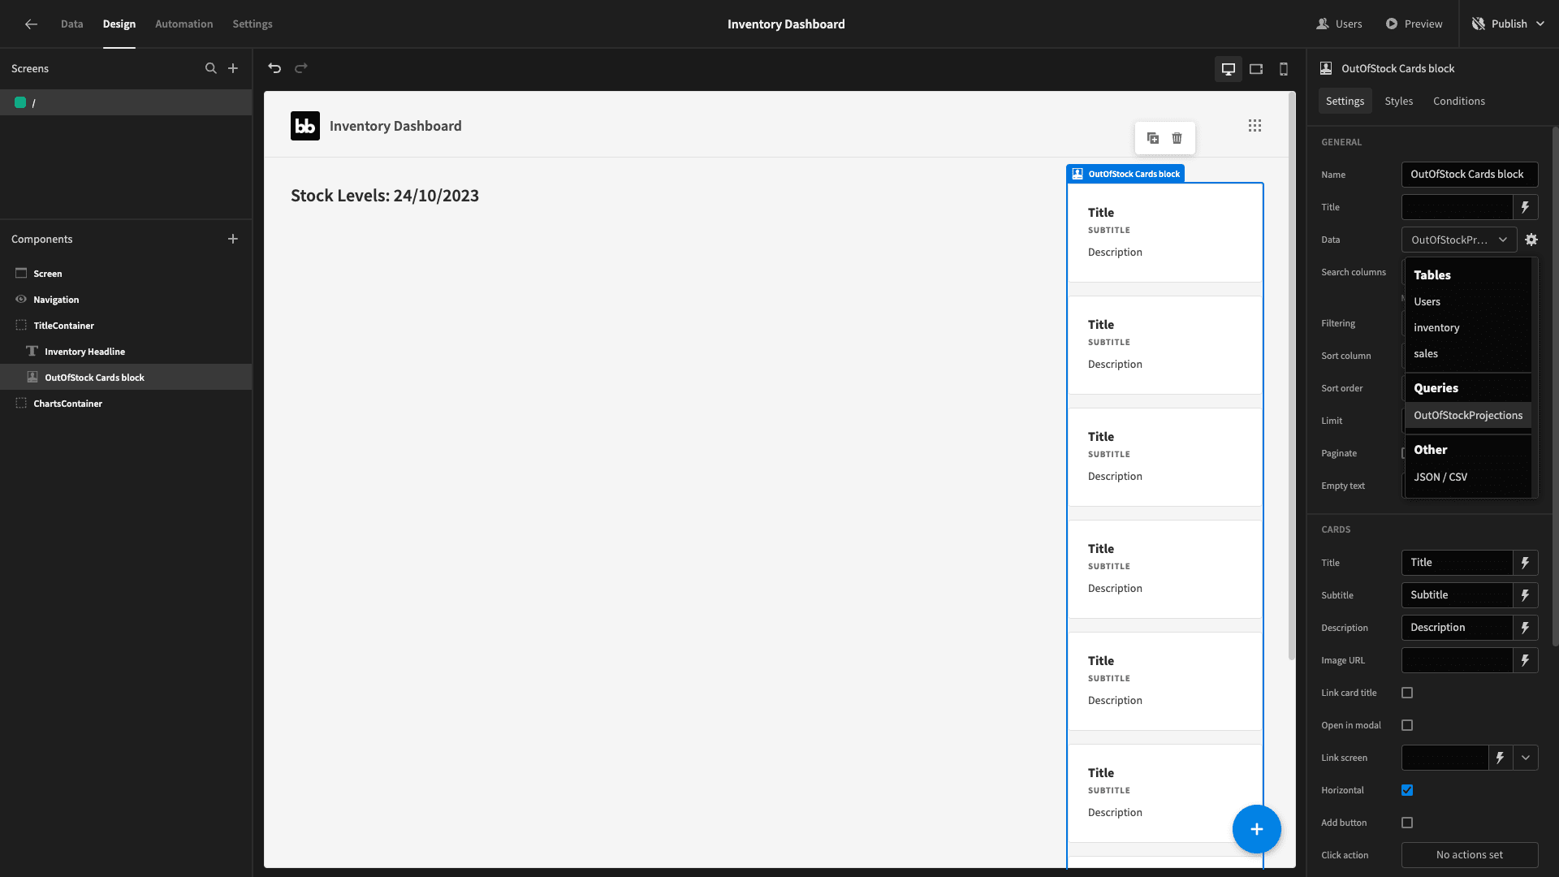Image resolution: width=1559 pixels, height=877 pixels.
Task: Open bindings for Image URL field
Action: (1526, 660)
